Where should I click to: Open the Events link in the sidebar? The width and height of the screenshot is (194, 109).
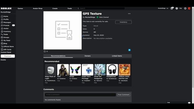click(3, 60)
